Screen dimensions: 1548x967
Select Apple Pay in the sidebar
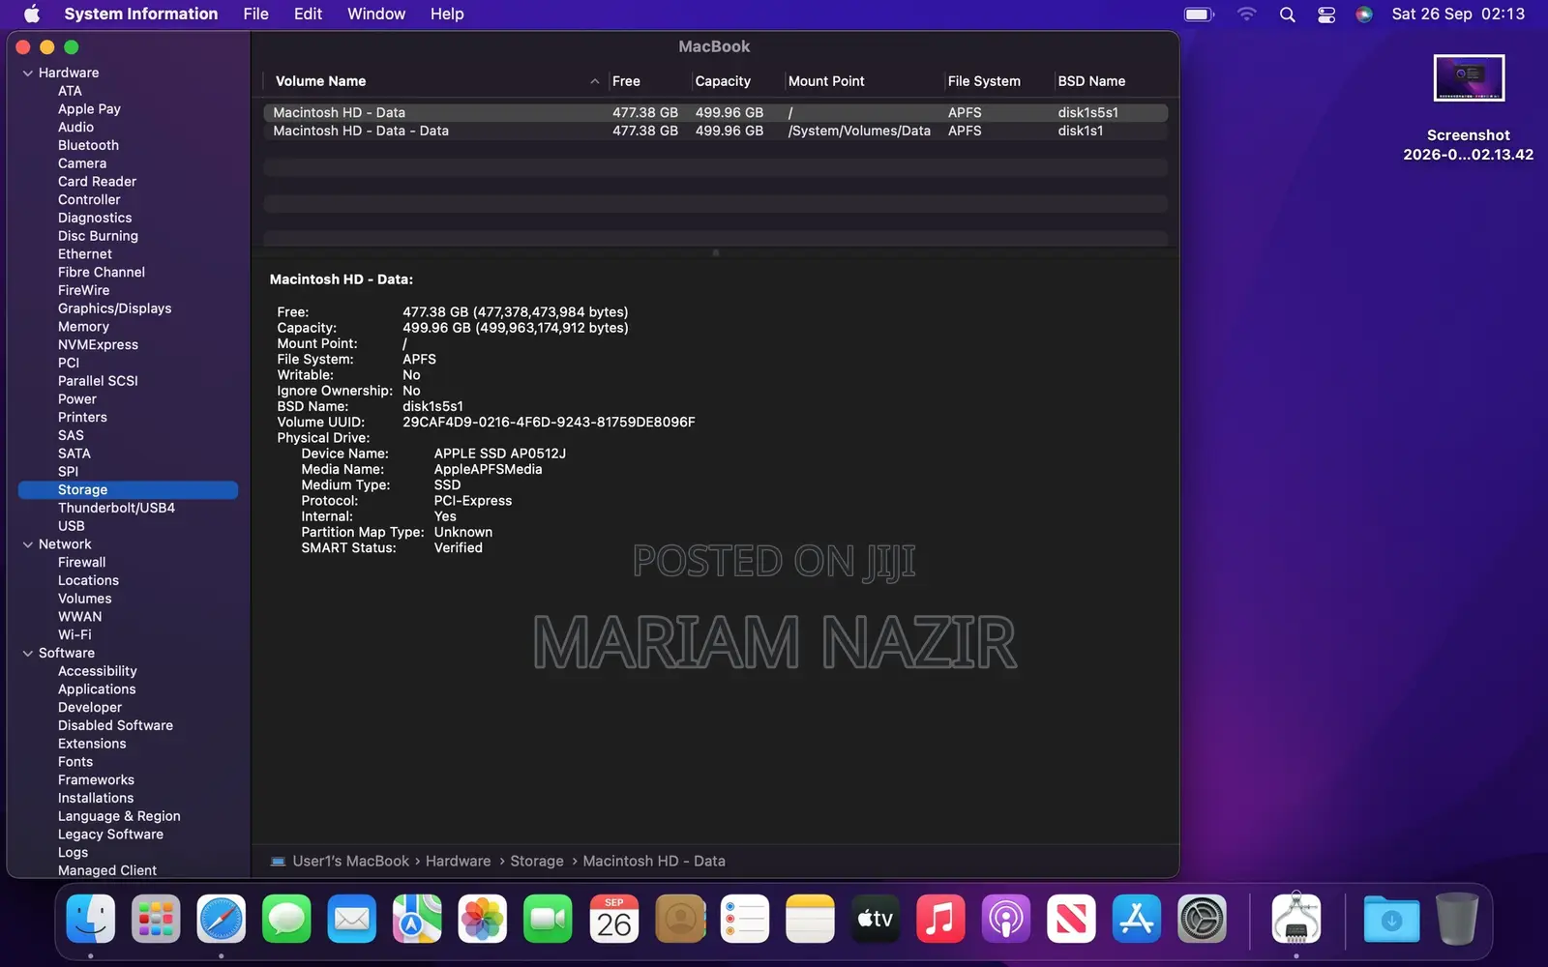[x=89, y=109]
